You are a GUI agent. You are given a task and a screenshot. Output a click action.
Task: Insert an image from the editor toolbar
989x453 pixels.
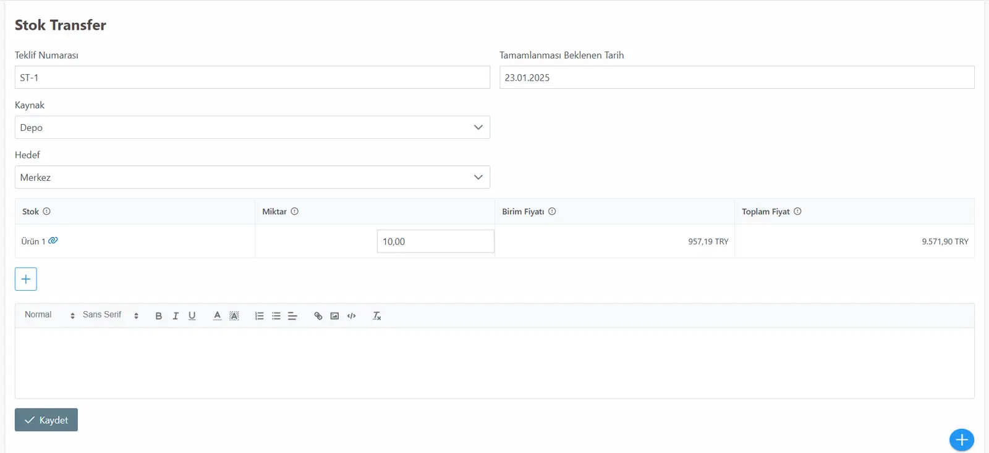(x=335, y=315)
